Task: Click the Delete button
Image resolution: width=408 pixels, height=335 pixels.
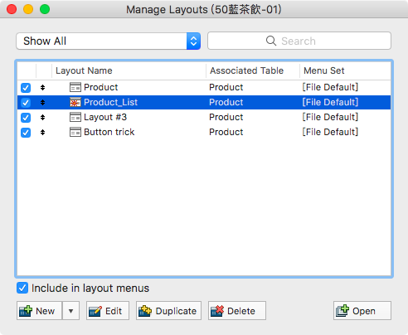Action: pyautogui.click(x=237, y=311)
